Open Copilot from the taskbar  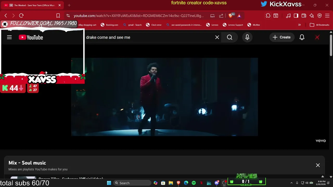tap(156, 183)
